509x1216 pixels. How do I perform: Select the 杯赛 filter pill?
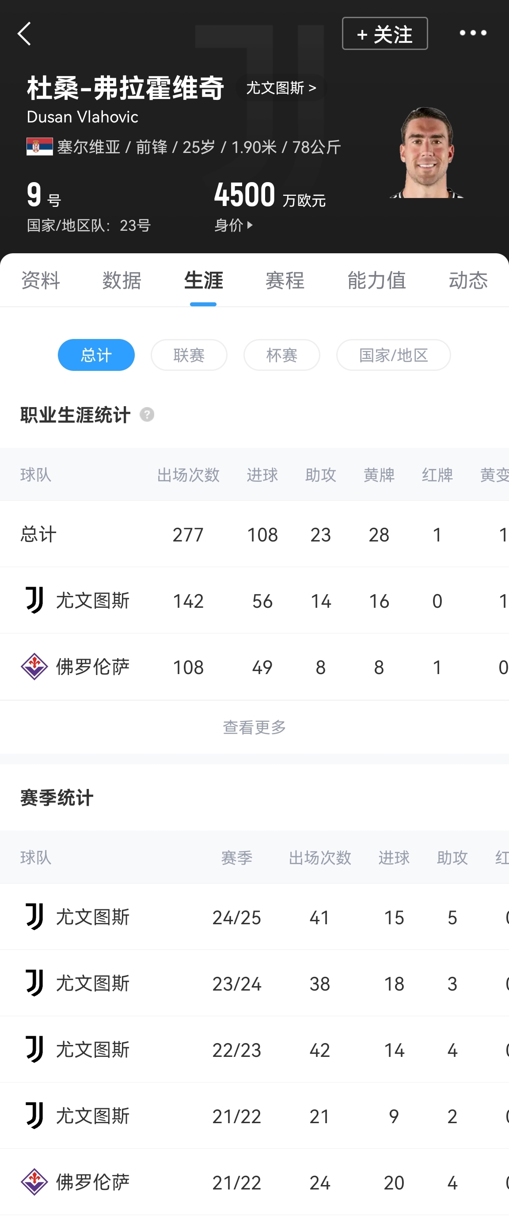point(281,355)
